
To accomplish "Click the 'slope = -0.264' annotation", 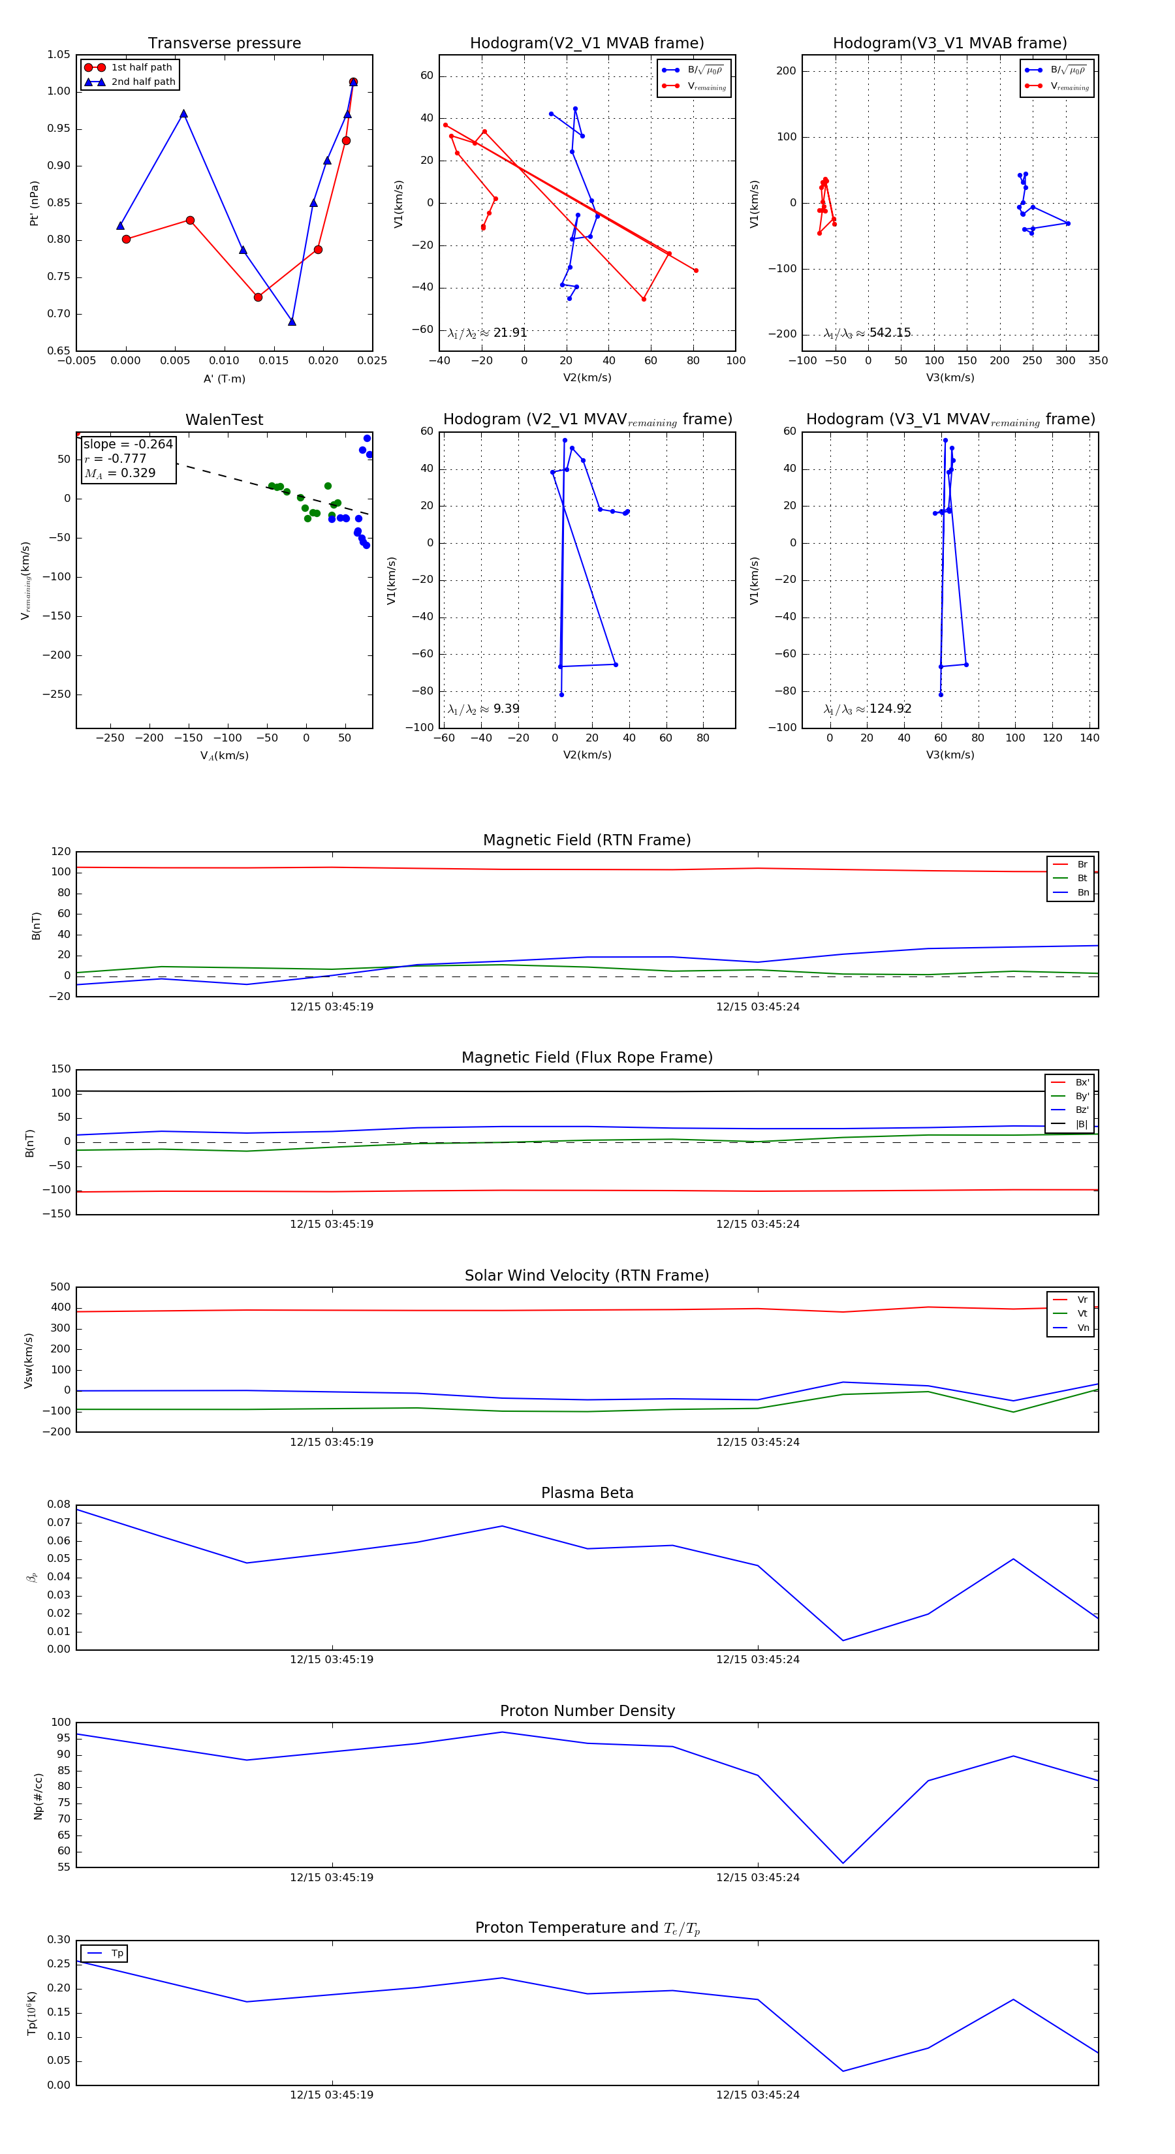I will 128,444.
